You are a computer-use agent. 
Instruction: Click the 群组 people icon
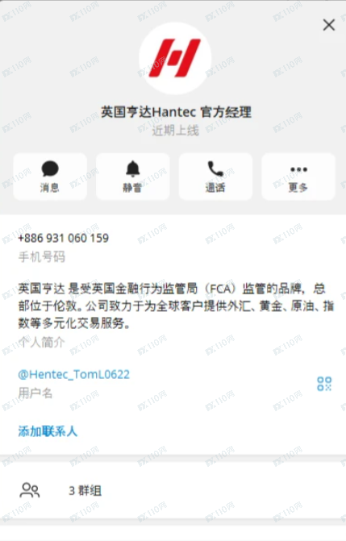coord(30,490)
